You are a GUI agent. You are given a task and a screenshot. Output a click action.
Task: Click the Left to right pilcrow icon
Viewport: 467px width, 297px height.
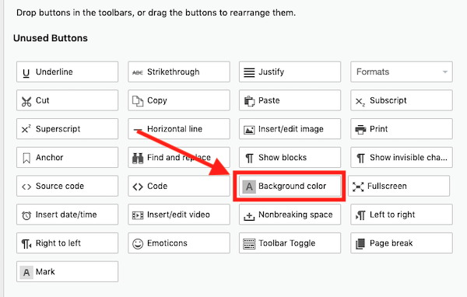point(360,215)
